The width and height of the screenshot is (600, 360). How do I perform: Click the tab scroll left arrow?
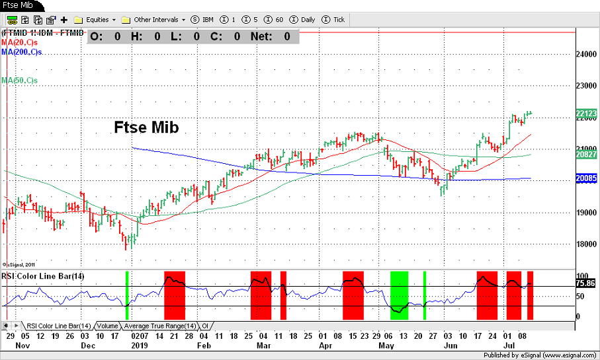pyautogui.click(x=6, y=326)
